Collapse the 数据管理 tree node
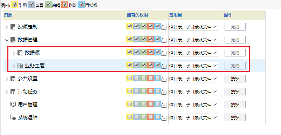Viewport: 281px width, 135px height. point(7,40)
